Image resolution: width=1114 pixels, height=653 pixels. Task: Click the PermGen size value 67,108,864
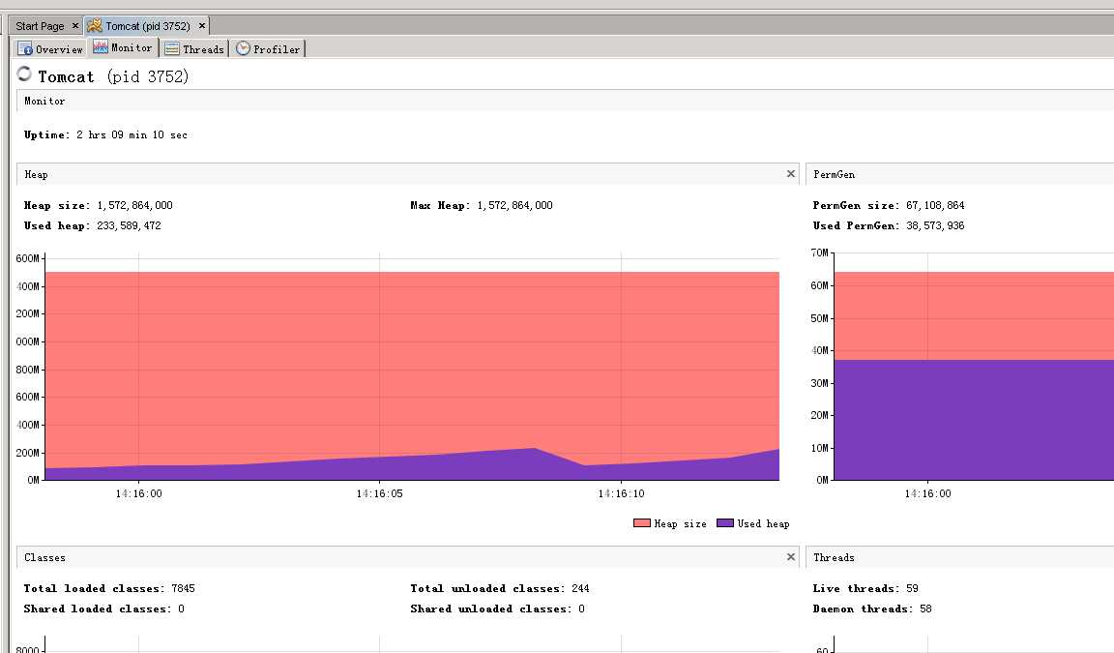tap(935, 205)
